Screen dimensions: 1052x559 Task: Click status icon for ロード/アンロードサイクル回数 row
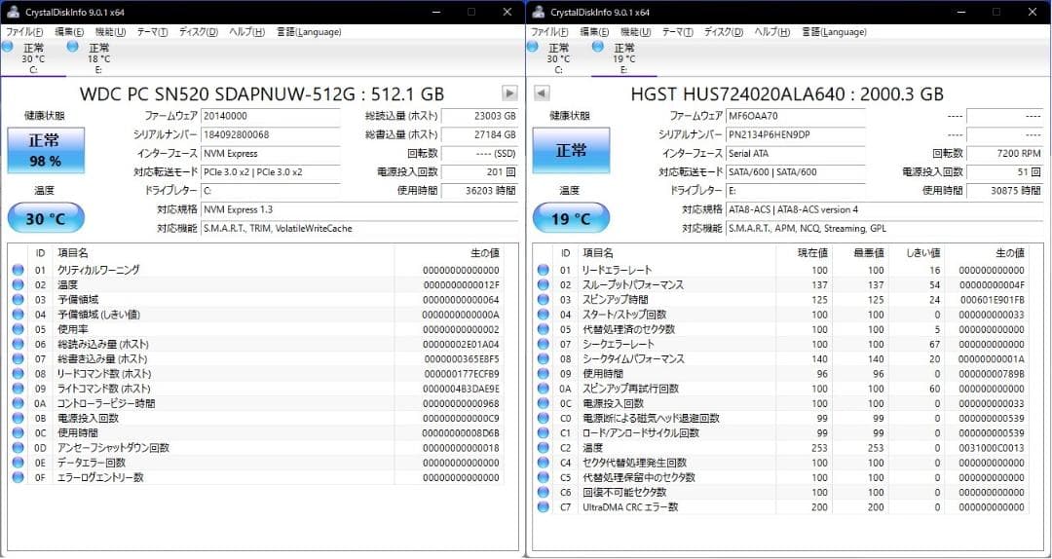[543, 432]
